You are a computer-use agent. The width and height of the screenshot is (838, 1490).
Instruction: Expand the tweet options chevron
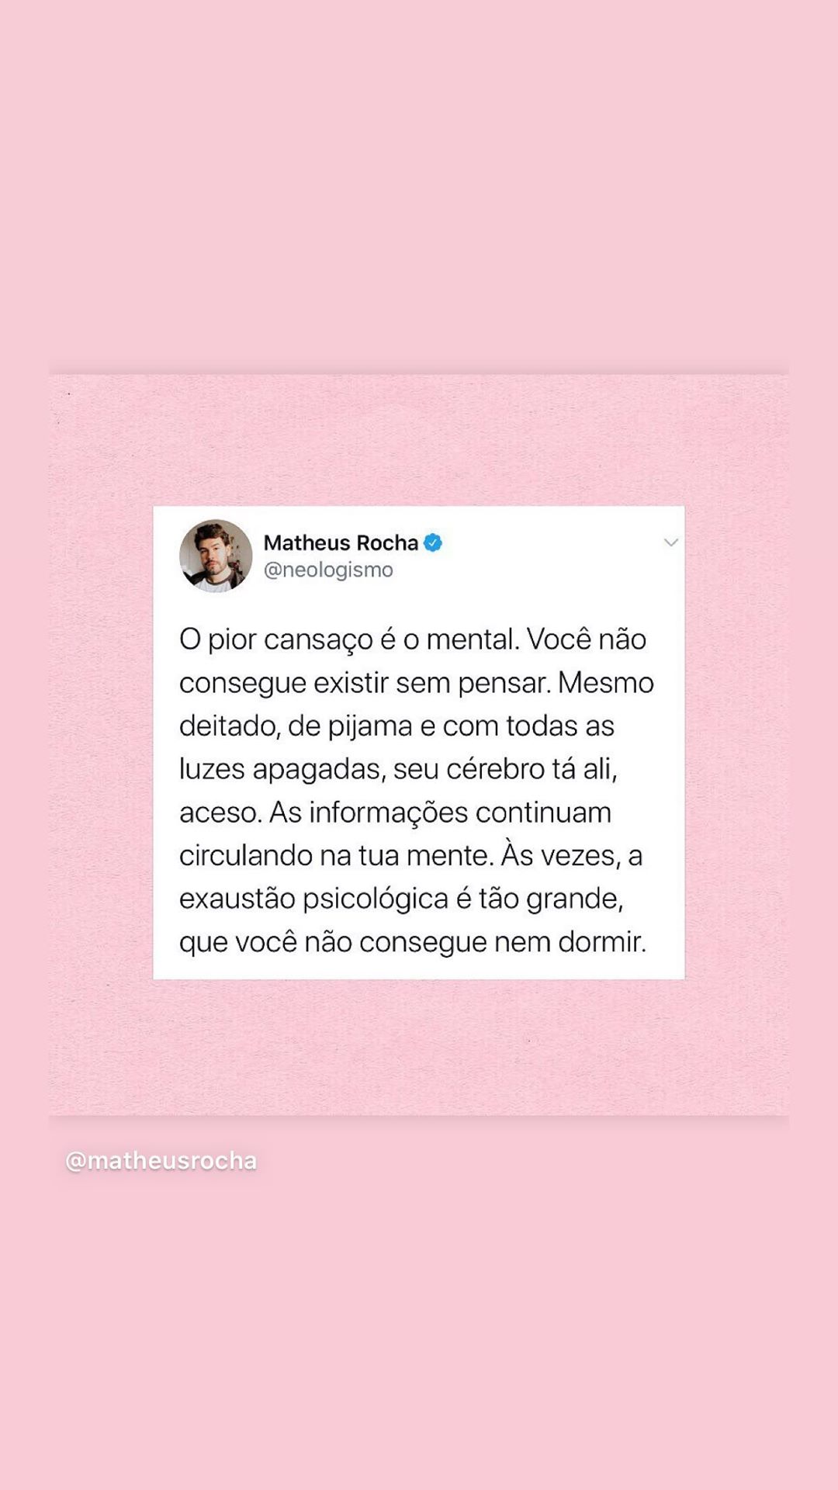671,542
